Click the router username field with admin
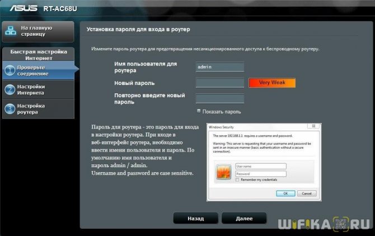The width and height of the screenshot is (375, 236). click(x=220, y=67)
